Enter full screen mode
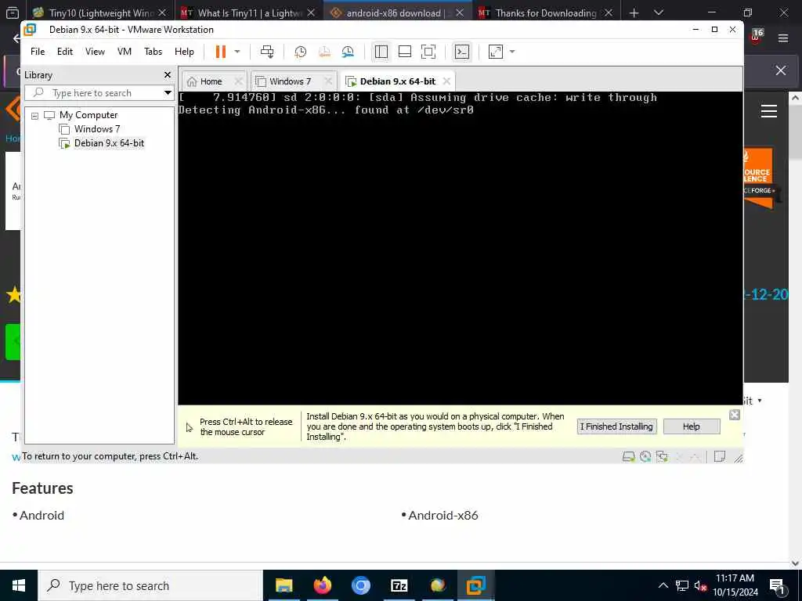This screenshot has width=802, height=601. (x=428, y=52)
